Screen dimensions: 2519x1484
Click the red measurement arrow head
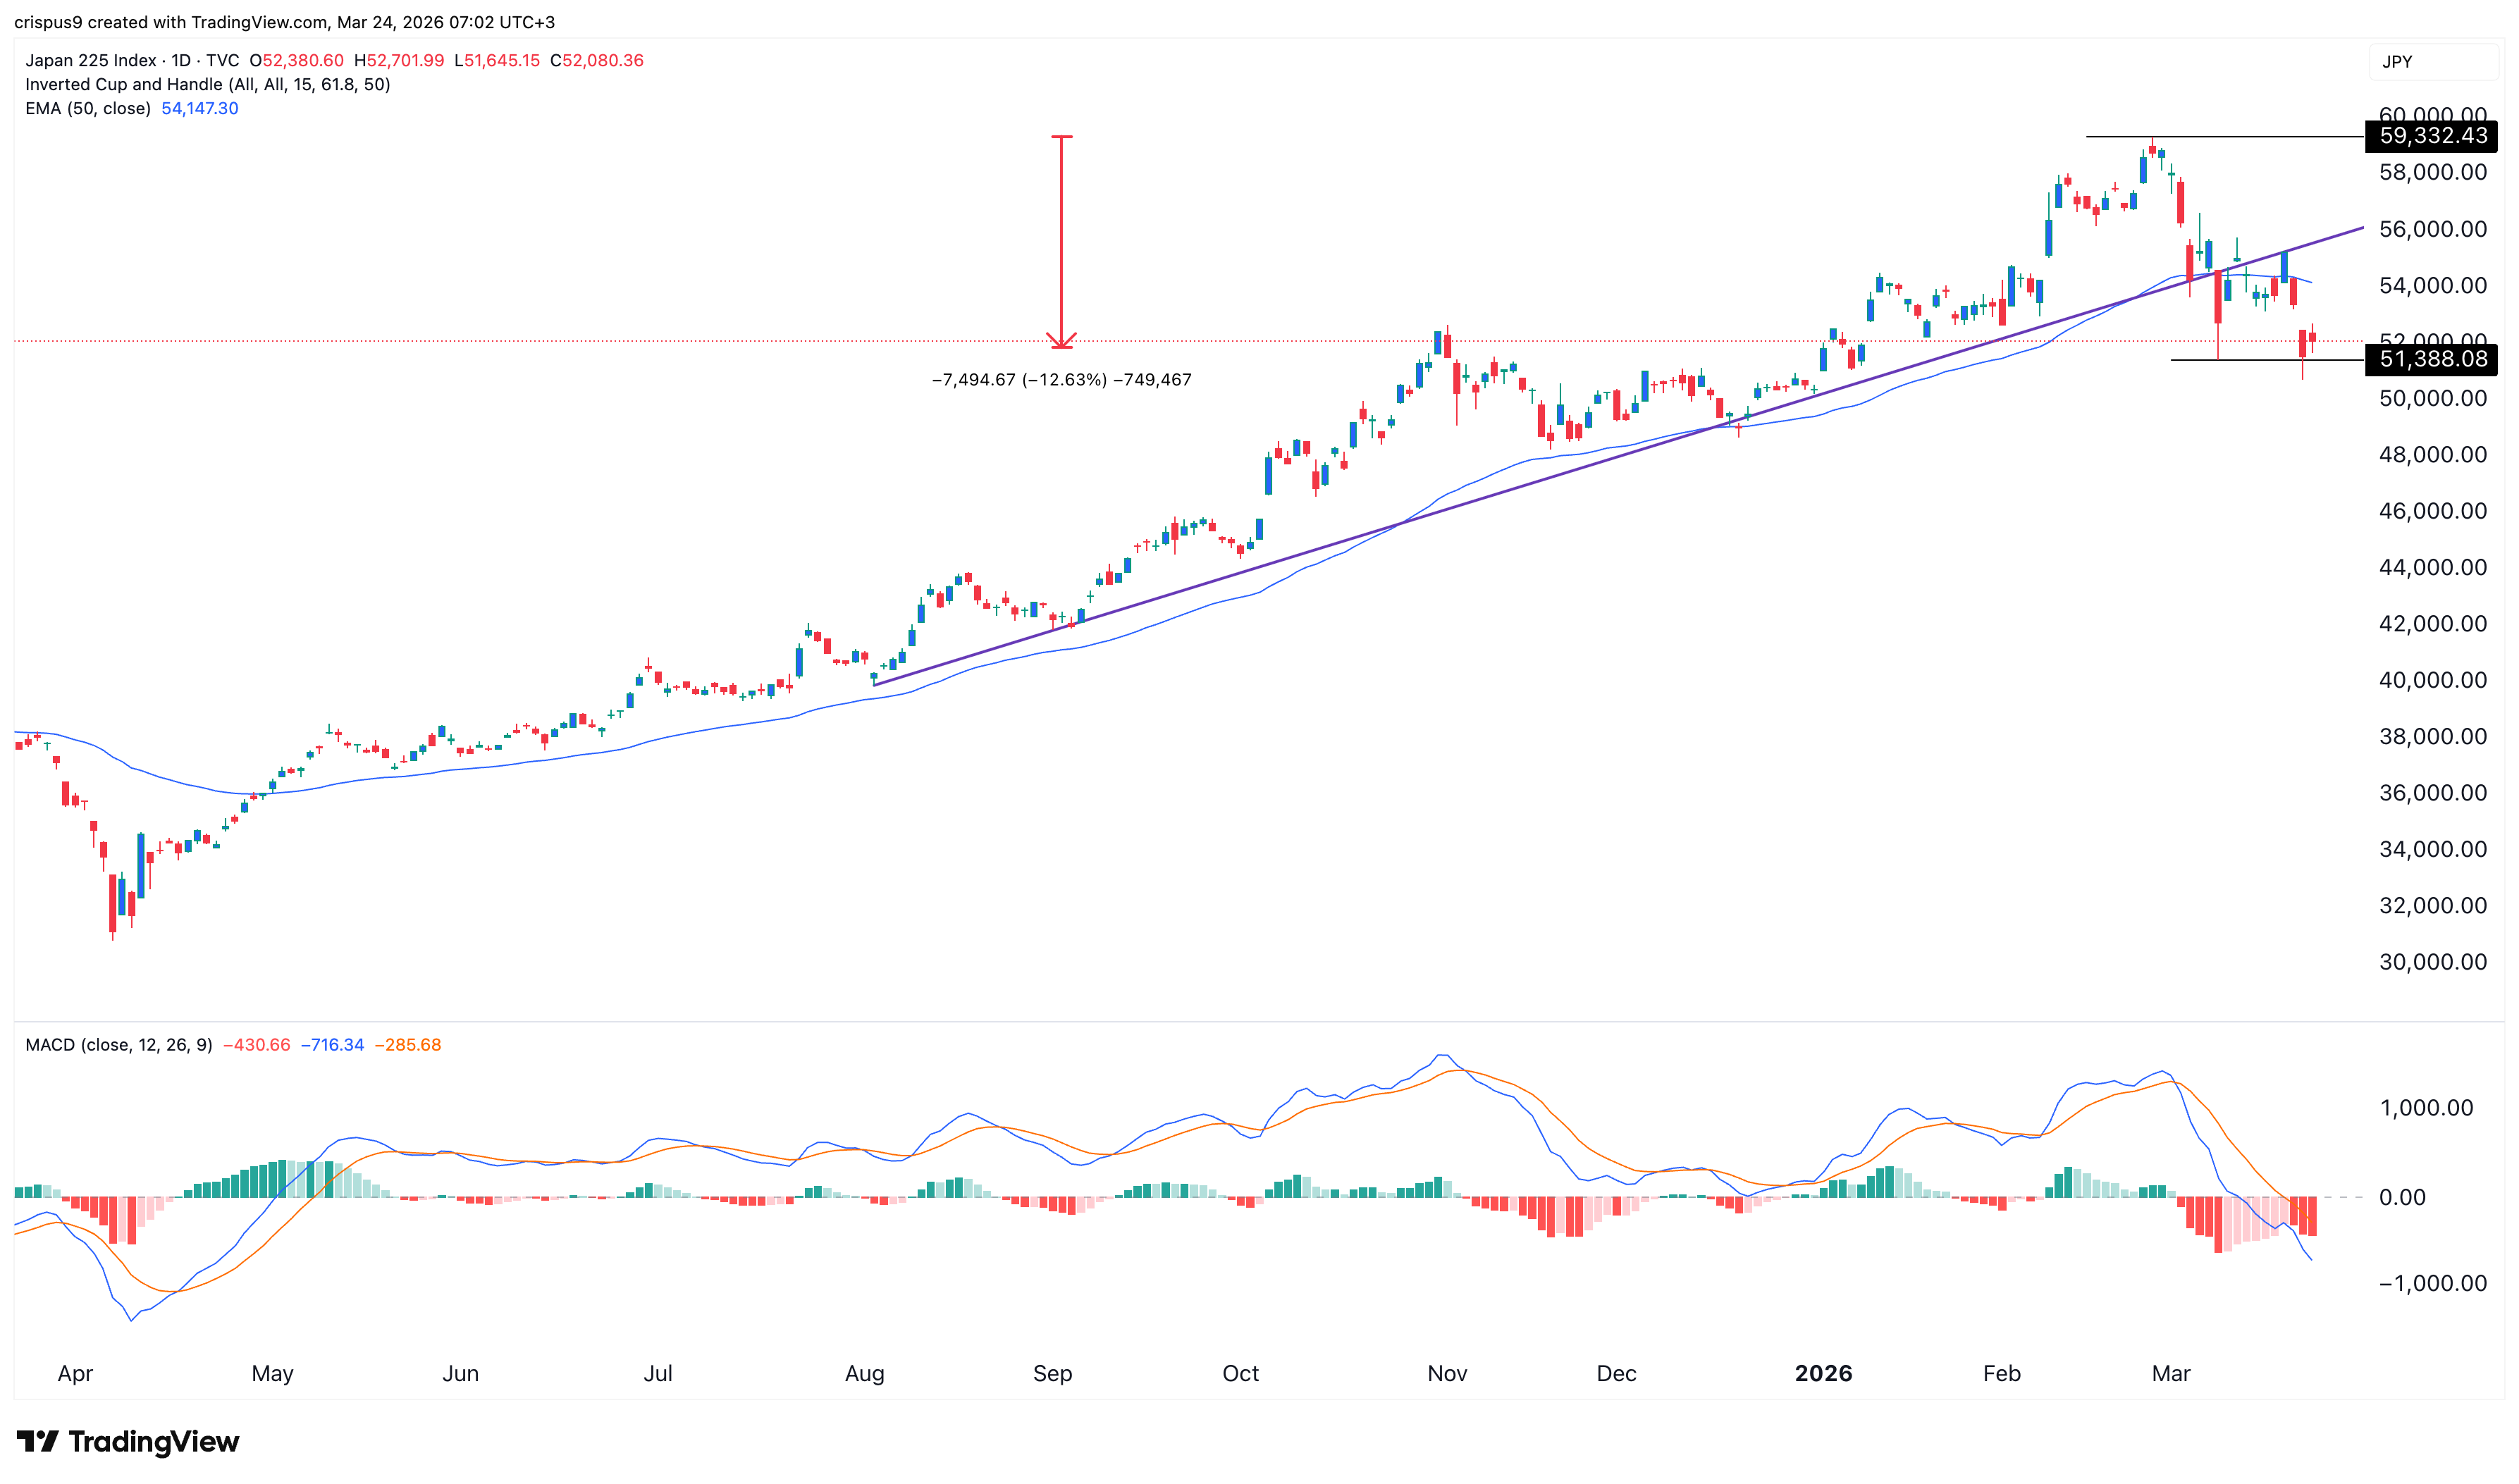1061,341
